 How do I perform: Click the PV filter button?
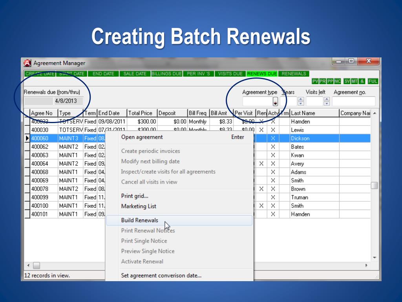pyautogui.click(x=315, y=81)
